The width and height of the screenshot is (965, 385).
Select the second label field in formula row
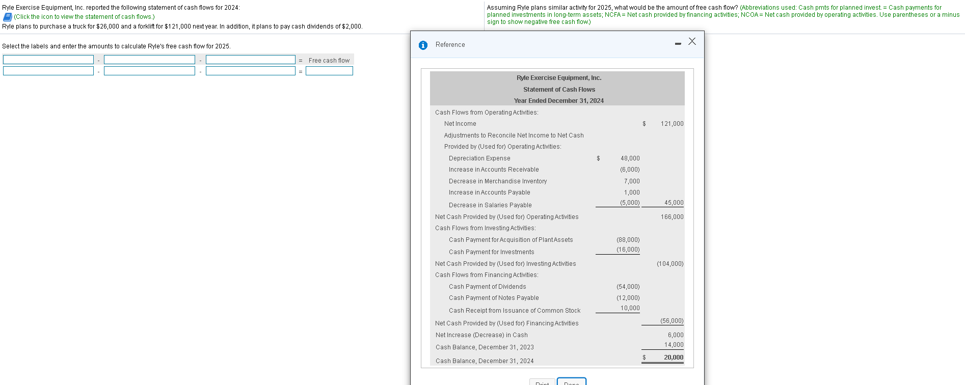point(149,60)
